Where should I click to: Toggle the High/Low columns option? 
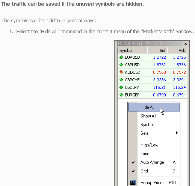click(x=154, y=145)
